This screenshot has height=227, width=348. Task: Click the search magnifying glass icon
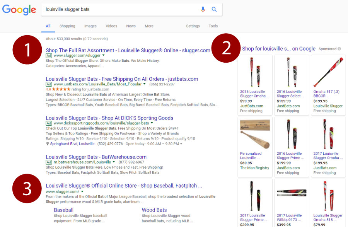(214, 9)
